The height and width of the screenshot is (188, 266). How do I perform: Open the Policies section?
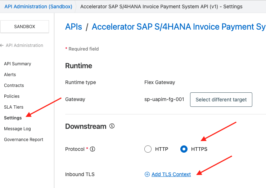click(x=12, y=96)
